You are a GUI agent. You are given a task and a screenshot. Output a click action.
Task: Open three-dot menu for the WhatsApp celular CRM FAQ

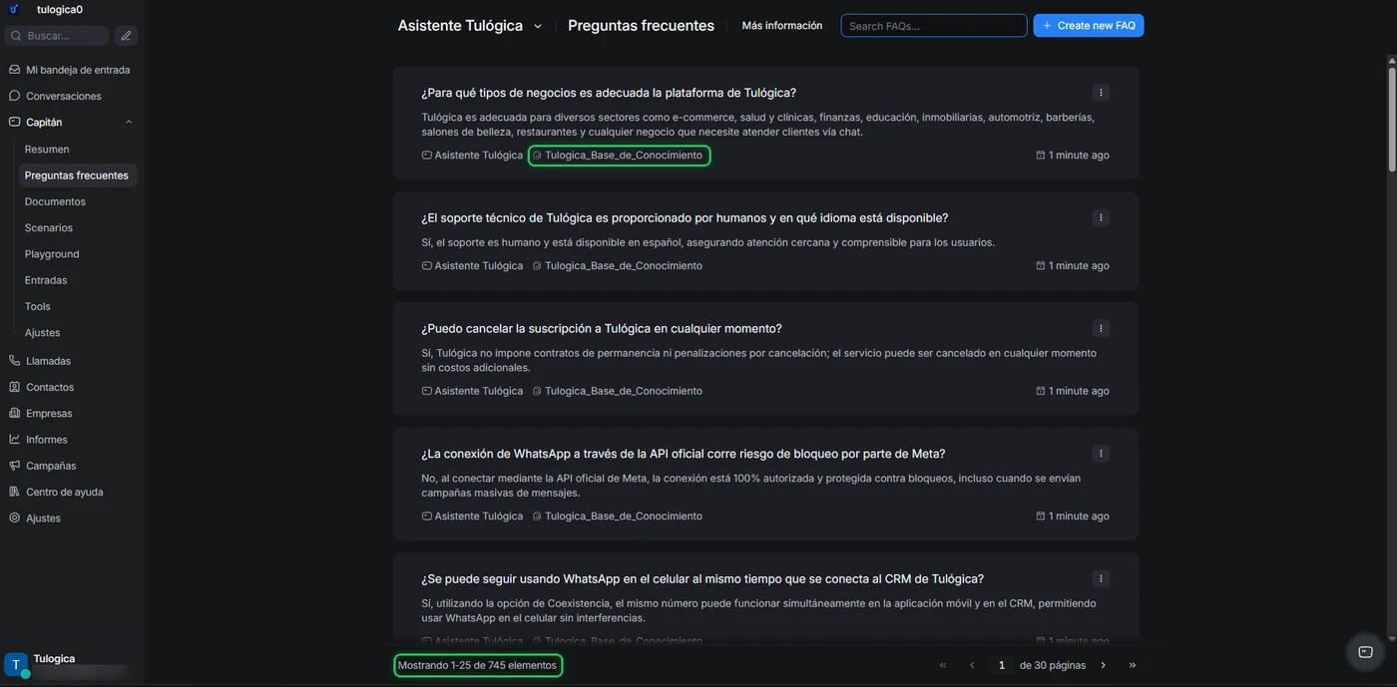click(x=1101, y=578)
